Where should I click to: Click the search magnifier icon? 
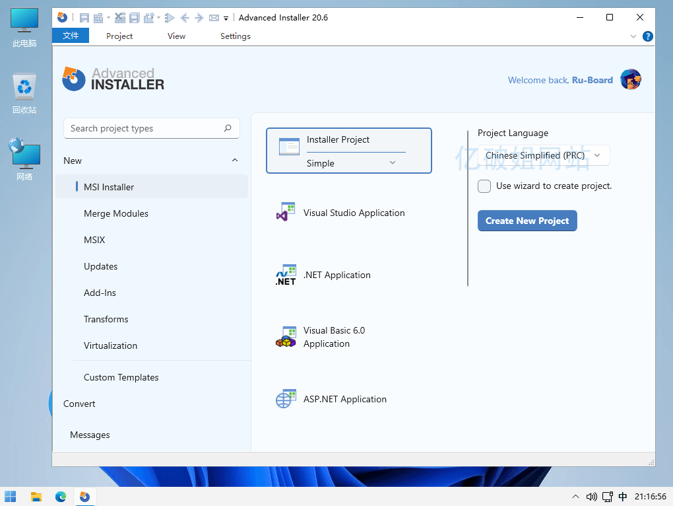click(x=228, y=128)
